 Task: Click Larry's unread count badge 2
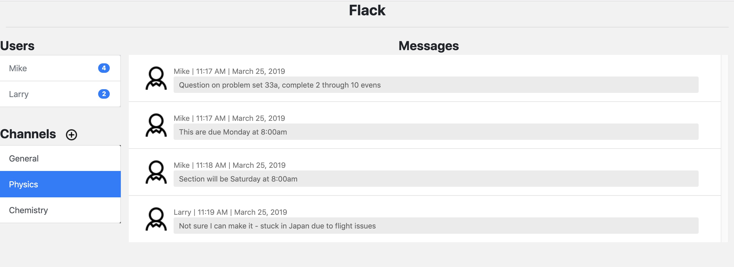104,94
